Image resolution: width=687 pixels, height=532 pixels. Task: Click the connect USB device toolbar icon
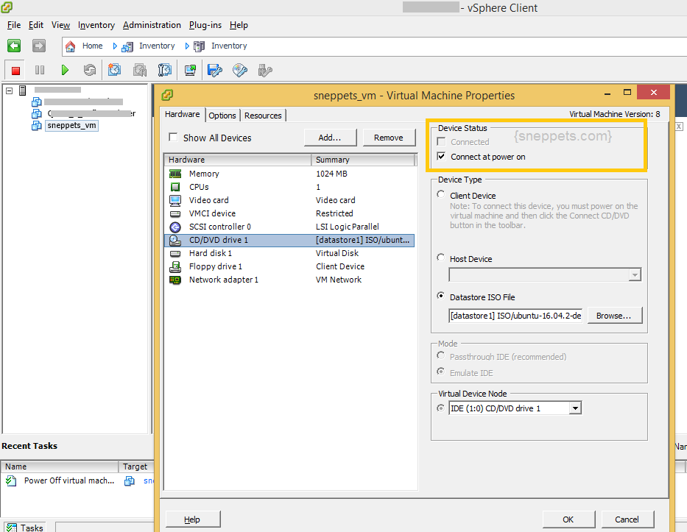pyautogui.click(x=265, y=70)
